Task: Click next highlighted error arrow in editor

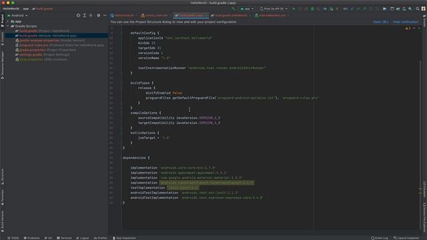Action: tap(419, 28)
